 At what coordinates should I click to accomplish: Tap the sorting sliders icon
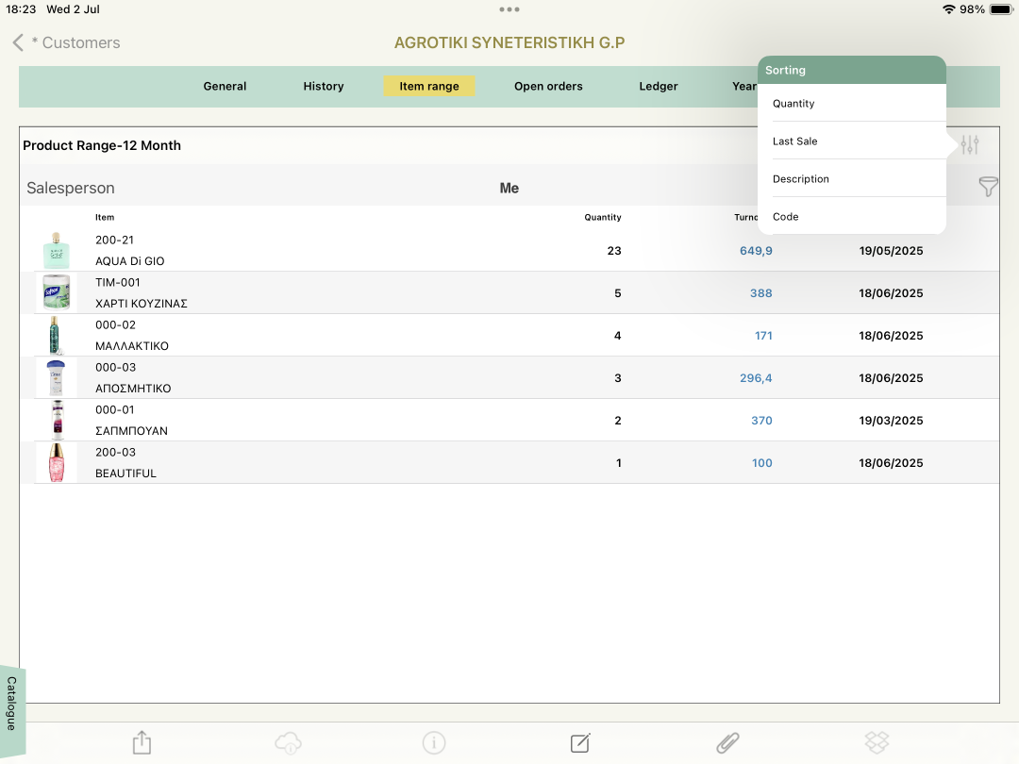[970, 144]
